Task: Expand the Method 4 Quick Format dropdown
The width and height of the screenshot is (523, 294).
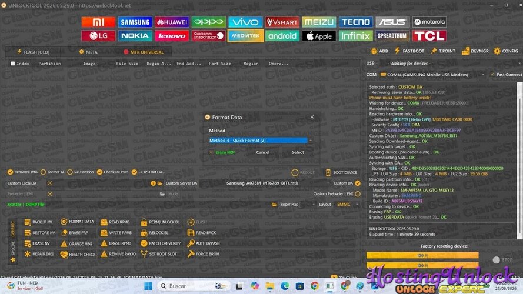Action: [x=261, y=141]
